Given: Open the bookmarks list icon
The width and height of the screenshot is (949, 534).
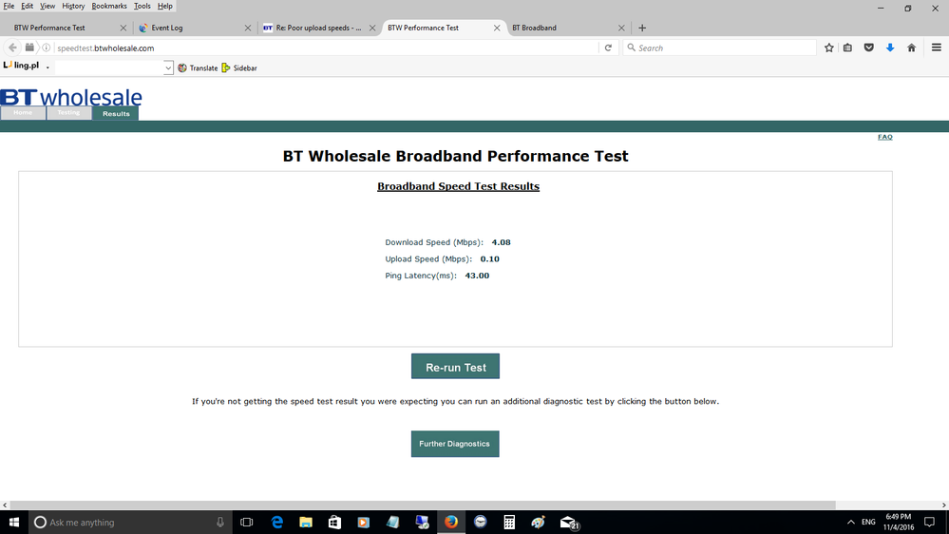Looking at the screenshot, I should (848, 48).
